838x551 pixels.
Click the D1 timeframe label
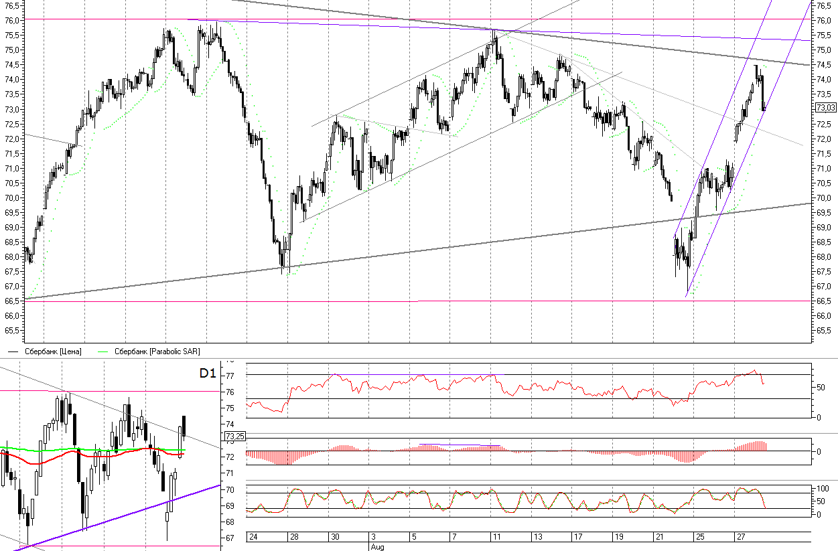[207, 374]
